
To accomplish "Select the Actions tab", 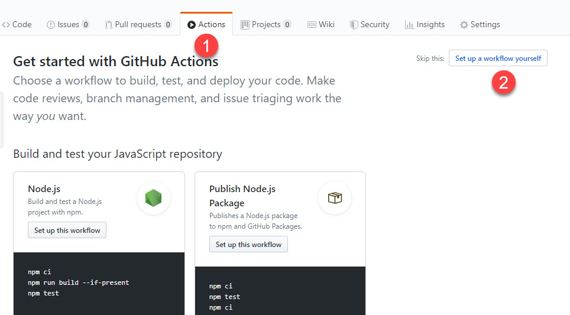I will (x=206, y=24).
